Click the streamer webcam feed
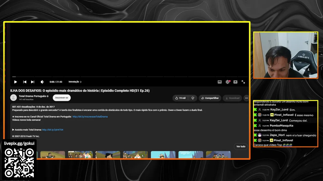The width and height of the screenshot is (323, 181). click(x=286, y=55)
